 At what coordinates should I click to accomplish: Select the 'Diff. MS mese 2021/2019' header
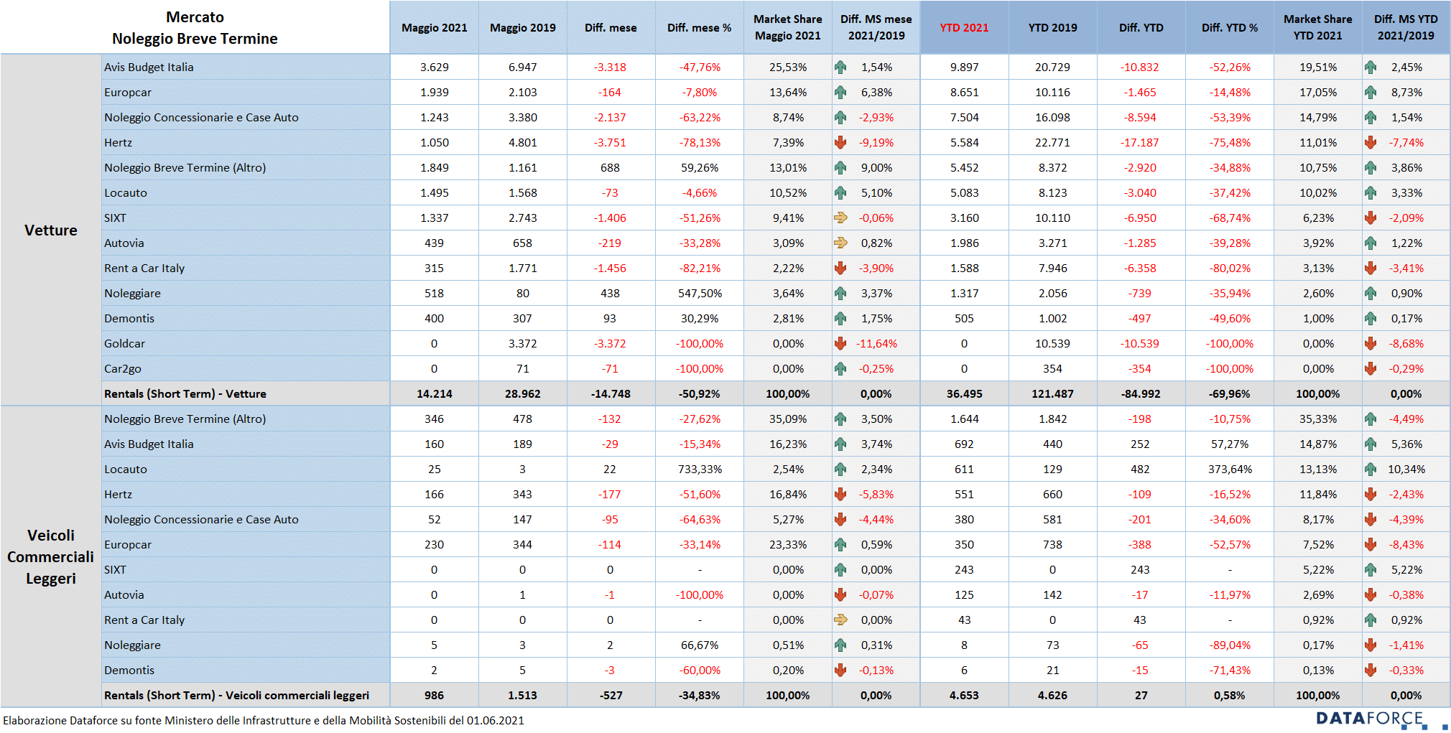[876, 28]
